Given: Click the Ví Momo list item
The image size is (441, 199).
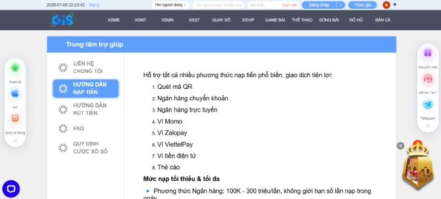Looking at the screenshot, I should click(x=170, y=121).
